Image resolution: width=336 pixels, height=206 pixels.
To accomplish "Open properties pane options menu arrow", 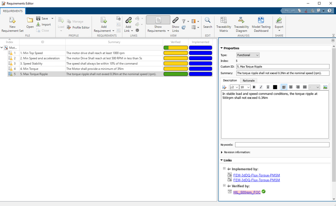I will pos(333,40).
